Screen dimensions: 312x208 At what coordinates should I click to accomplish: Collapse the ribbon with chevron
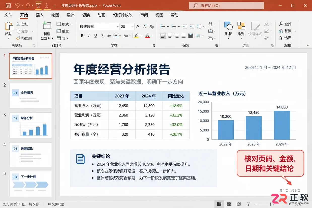point(308,46)
